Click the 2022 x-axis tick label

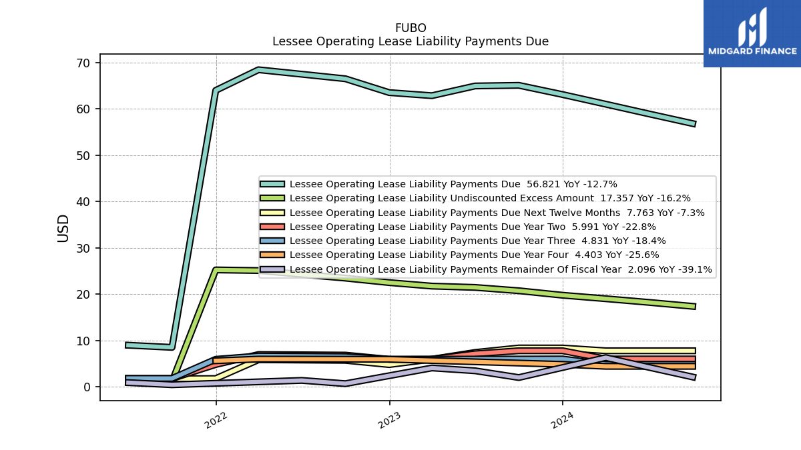tap(216, 420)
